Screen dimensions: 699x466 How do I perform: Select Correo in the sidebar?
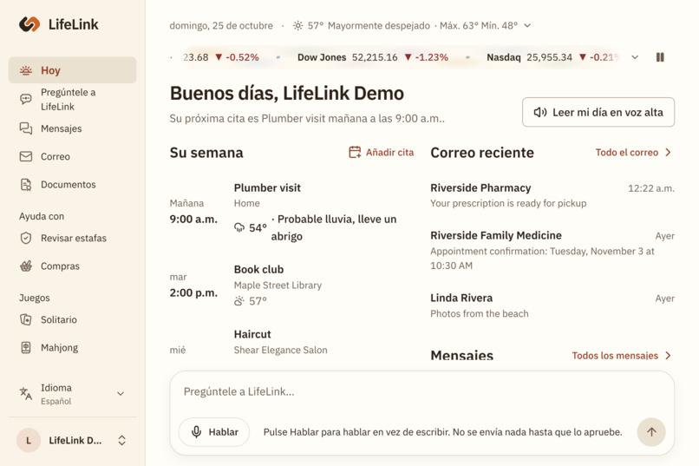click(x=72, y=156)
